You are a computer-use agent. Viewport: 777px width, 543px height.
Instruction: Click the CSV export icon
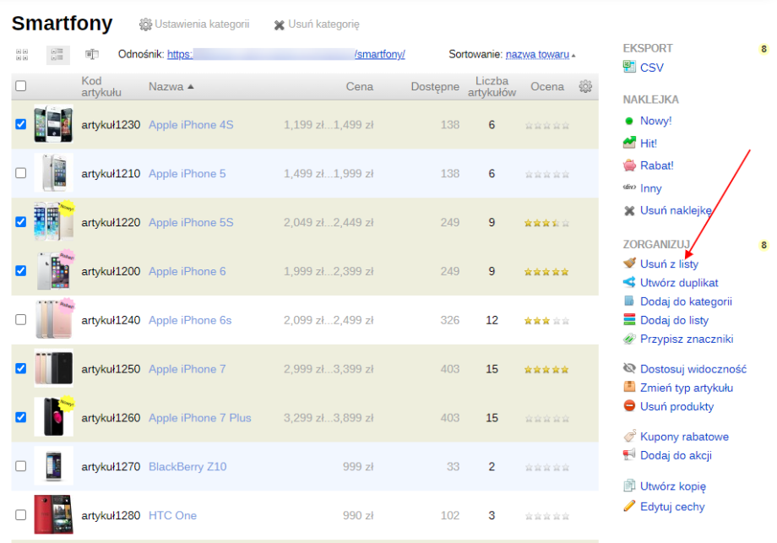tap(629, 67)
